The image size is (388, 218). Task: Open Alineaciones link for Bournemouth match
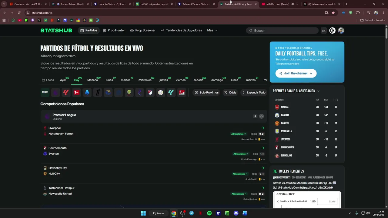point(241,154)
